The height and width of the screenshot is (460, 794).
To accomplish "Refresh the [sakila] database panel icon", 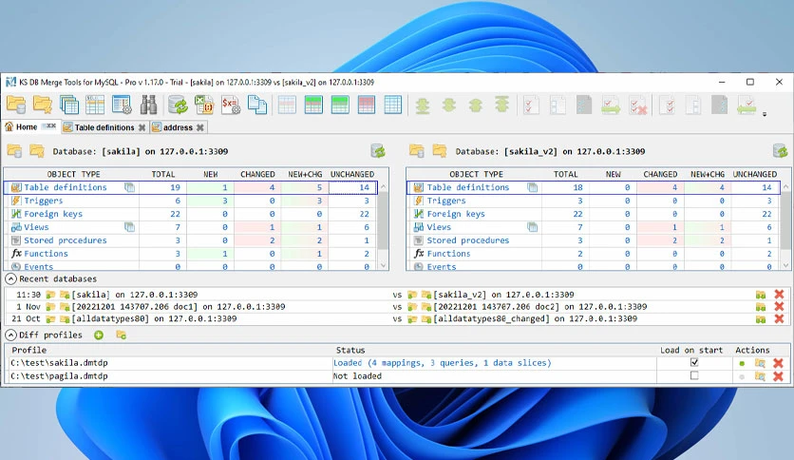I will click(378, 151).
